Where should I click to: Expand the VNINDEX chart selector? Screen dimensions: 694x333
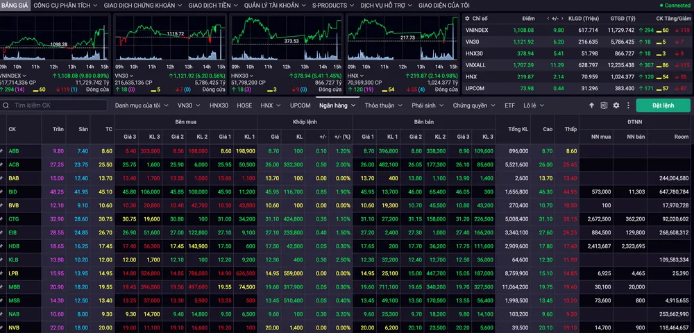click(24, 75)
